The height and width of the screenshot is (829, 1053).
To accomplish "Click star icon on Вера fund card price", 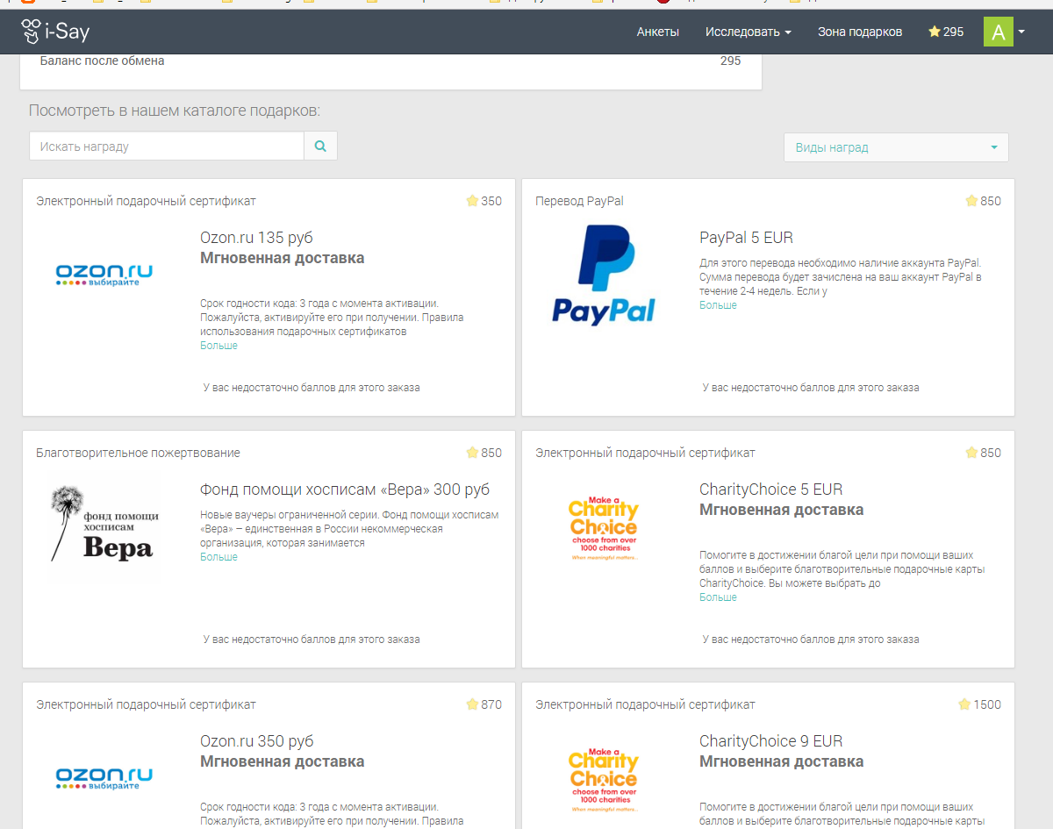I will tap(472, 453).
